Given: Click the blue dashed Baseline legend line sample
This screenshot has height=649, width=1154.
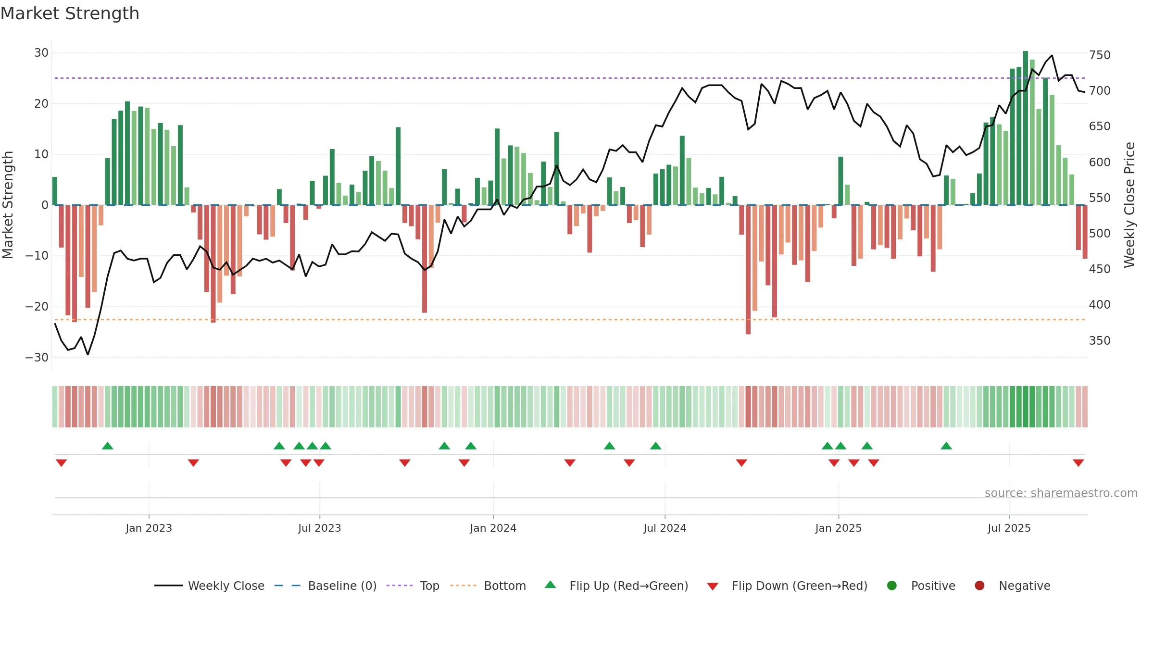Looking at the screenshot, I should point(288,586).
